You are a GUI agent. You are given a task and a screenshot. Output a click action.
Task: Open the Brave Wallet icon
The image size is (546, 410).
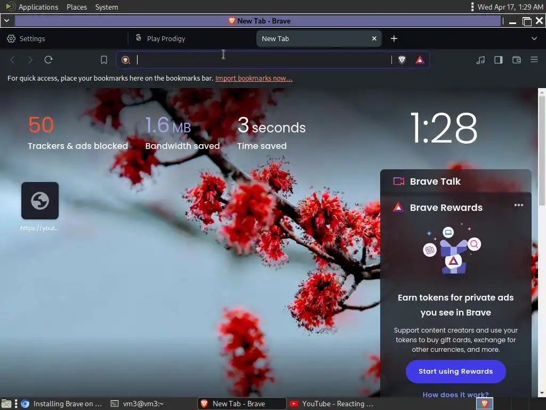[x=516, y=60]
